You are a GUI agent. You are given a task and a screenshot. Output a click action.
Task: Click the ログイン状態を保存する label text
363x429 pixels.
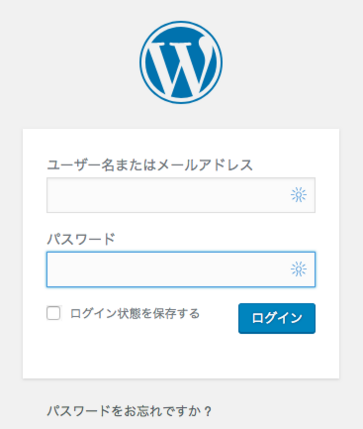pos(135,313)
